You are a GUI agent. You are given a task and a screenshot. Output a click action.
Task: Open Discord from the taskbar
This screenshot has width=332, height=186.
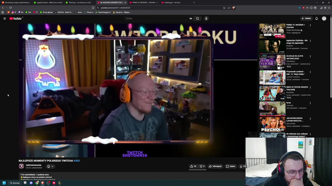point(31,183)
